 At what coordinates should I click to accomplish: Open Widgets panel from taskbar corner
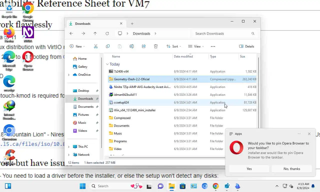8,186
